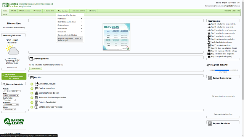244x137 pixels.
Task: Open the Comunicaciones tab
Action: (x=78, y=11)
